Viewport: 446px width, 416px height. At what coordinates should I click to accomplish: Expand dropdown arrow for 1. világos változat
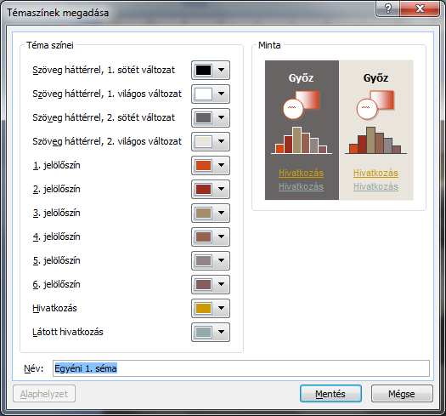point(221,94)
